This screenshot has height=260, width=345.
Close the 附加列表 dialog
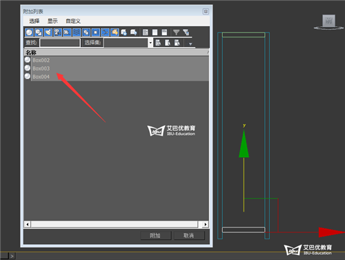(206, 11)
